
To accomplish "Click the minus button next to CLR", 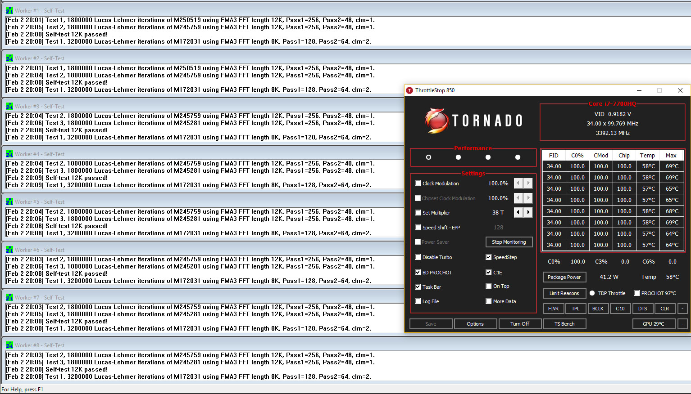I will tap(682, 309).
